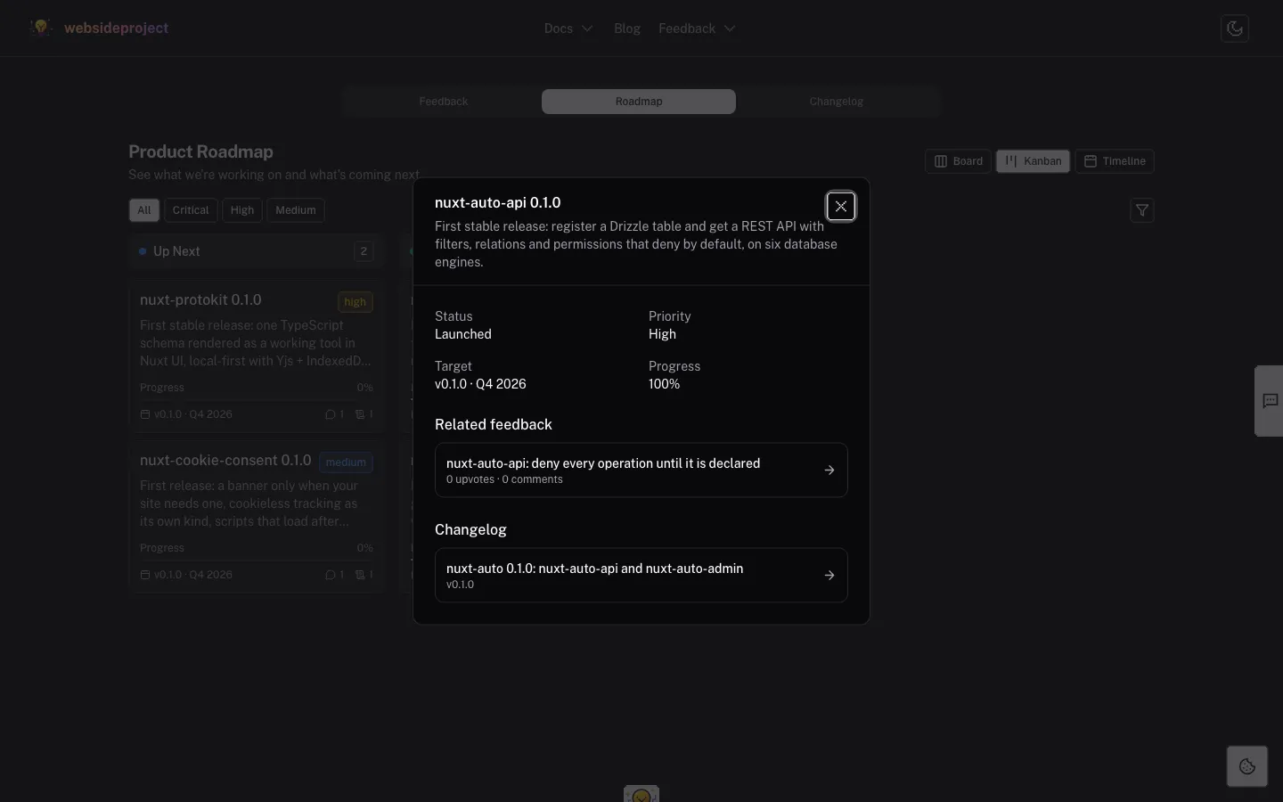
Task: Click the linked-items icon on nuxt-protokit card
Action: click(360, 414)
